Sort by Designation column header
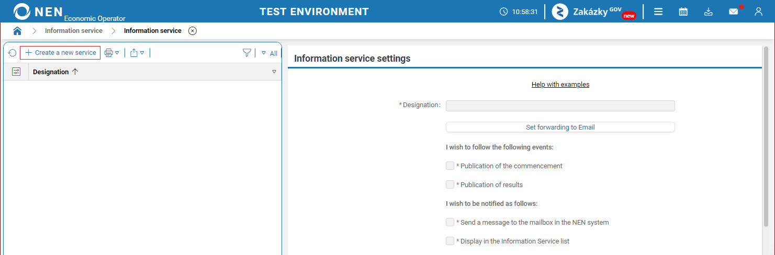Screen dimensions: 775x255 [55, 72]
